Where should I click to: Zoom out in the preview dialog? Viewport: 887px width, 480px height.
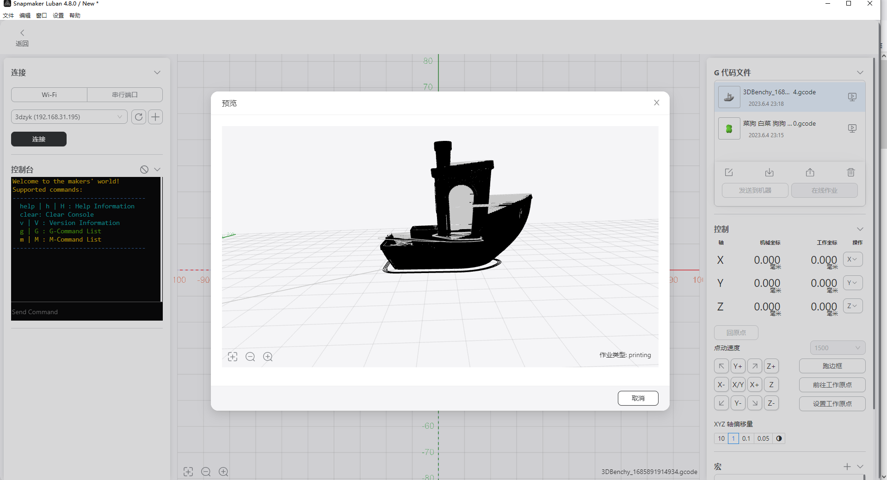[250, 357]
